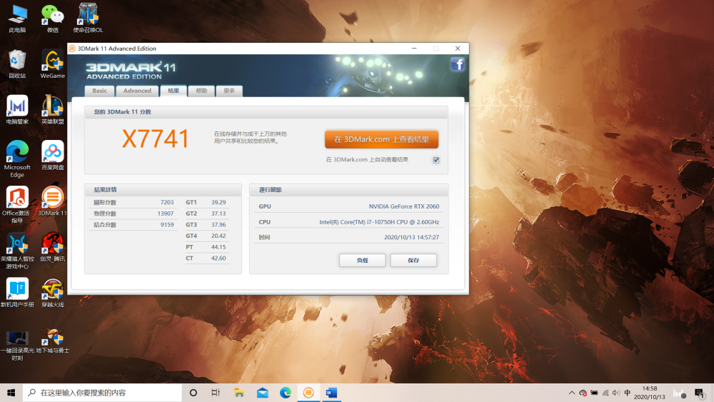Switch the 中 input method indicator
This screenshot has width=714, height=402.
pyautogui.click(x=628, y=393)
